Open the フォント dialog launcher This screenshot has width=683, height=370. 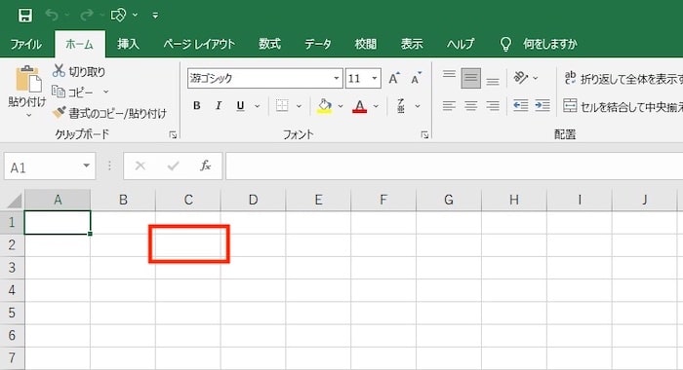click(x=424, y=134)
